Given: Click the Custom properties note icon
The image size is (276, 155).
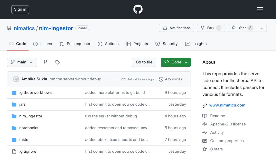Looking at the screenshot, I should click(x=204, y=141).
